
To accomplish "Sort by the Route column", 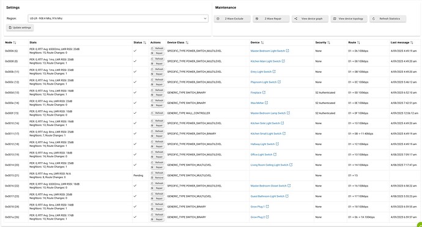I will [x=358, y=43].
